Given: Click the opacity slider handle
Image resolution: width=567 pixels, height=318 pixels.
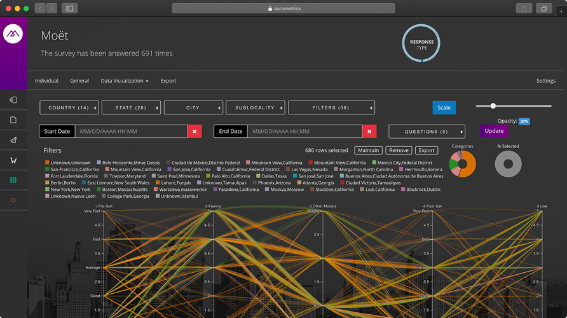Looking at the screenshot, I should click(x=493, y=106).
